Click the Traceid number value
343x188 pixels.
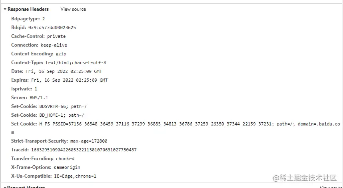tap(84, 150)
